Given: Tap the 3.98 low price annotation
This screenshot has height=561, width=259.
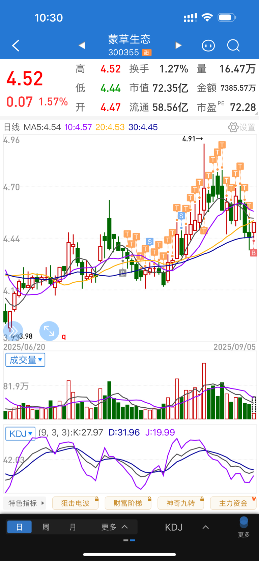Looking at the screenshot, I should click(x=22, y=336).
